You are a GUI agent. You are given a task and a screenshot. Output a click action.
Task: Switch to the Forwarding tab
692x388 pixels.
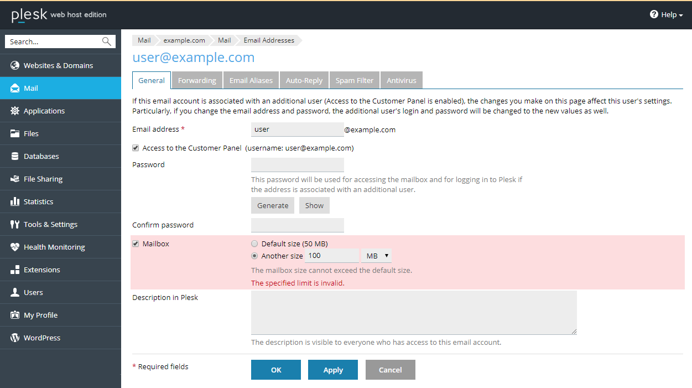(x=197, y=80)
